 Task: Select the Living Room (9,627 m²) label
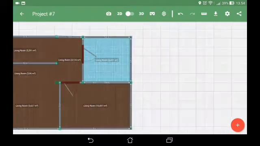pyautogui.click(x=27, y=106)
